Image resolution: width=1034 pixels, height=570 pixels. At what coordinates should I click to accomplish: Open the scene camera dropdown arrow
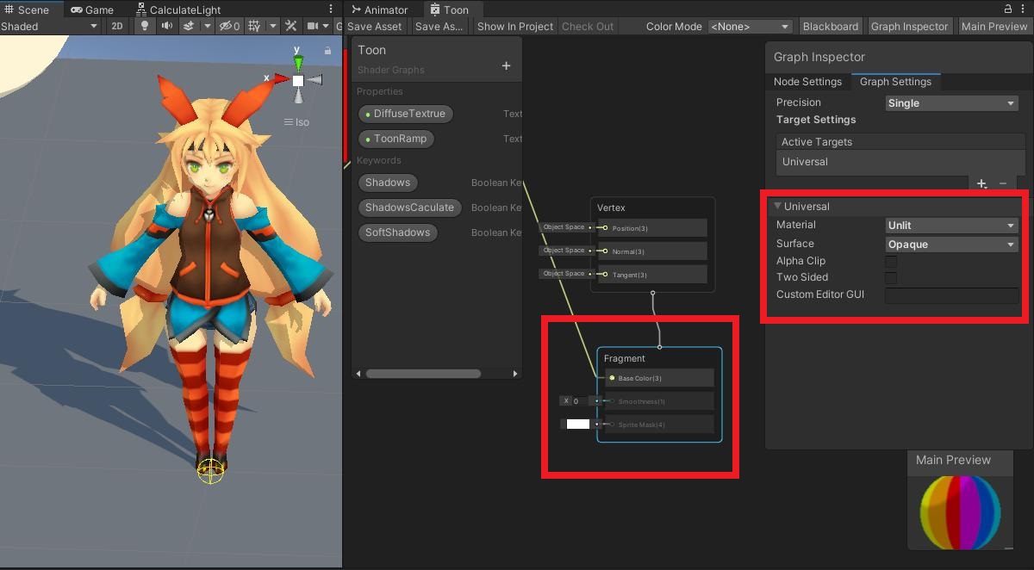pyautogui.click(x=327, y=26)
